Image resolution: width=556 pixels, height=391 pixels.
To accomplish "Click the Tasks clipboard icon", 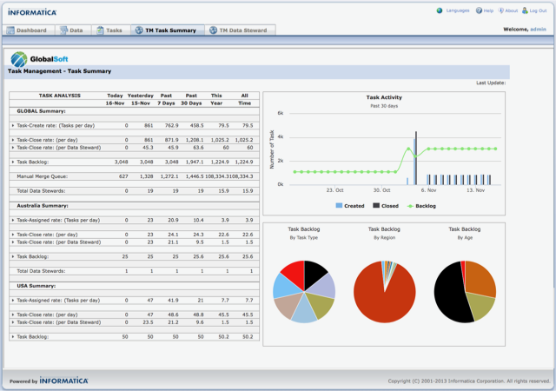I will click(x=101, y=30).
